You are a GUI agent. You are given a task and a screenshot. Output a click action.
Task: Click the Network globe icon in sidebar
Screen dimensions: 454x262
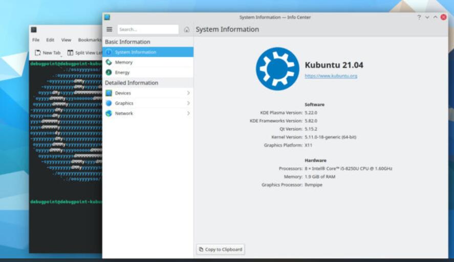tap(109, 113)
